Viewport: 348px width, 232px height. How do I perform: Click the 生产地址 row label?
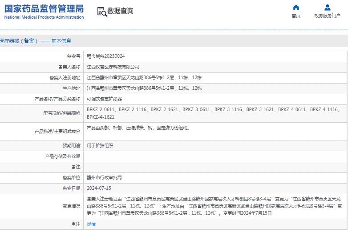[x=71, y=88]
